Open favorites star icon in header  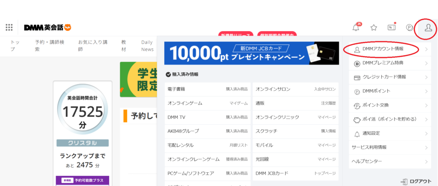pyautogui.click(x=373, y=28)
